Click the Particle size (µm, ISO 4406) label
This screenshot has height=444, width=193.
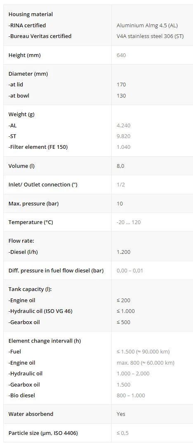click(43, 433)
